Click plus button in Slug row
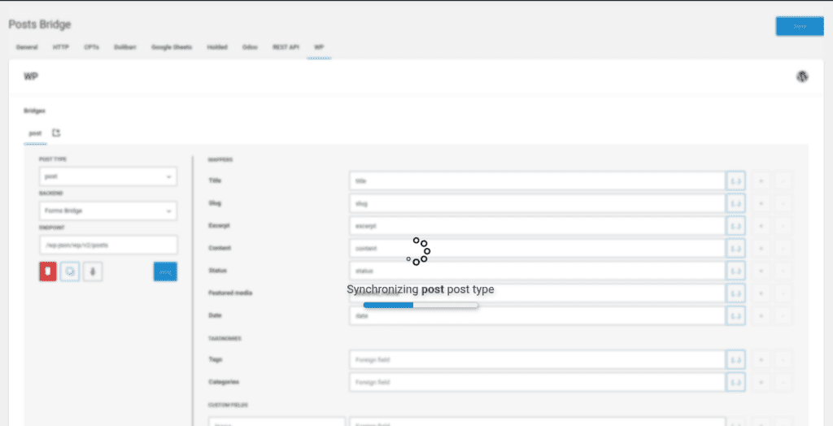 761,203
